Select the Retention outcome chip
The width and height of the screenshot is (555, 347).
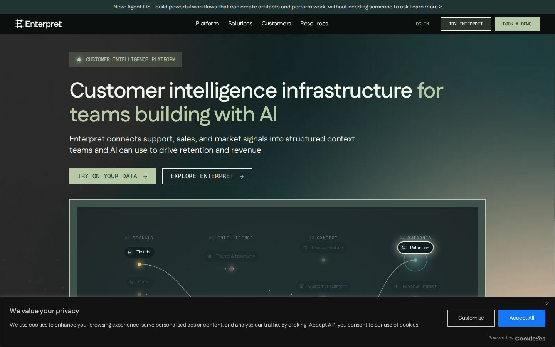(415, 248)
